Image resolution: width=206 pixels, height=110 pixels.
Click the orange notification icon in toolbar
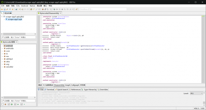click(12, 9)
